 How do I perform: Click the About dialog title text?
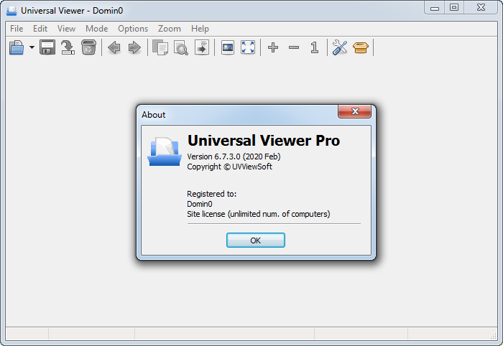click(153, 115)
